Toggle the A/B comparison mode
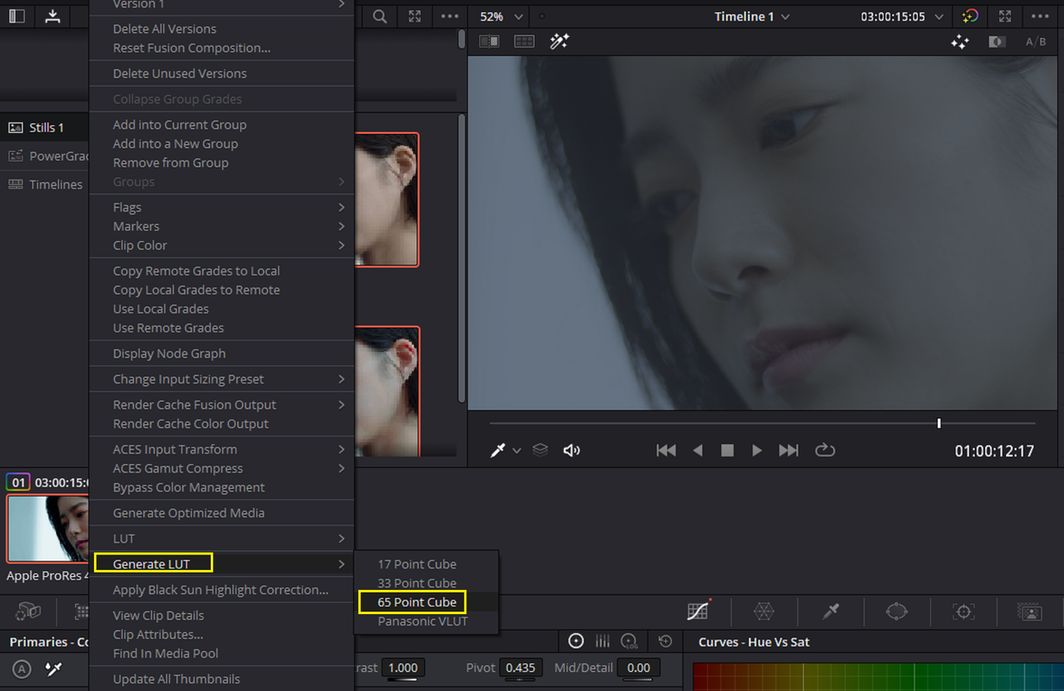 tap(1035, 41)
